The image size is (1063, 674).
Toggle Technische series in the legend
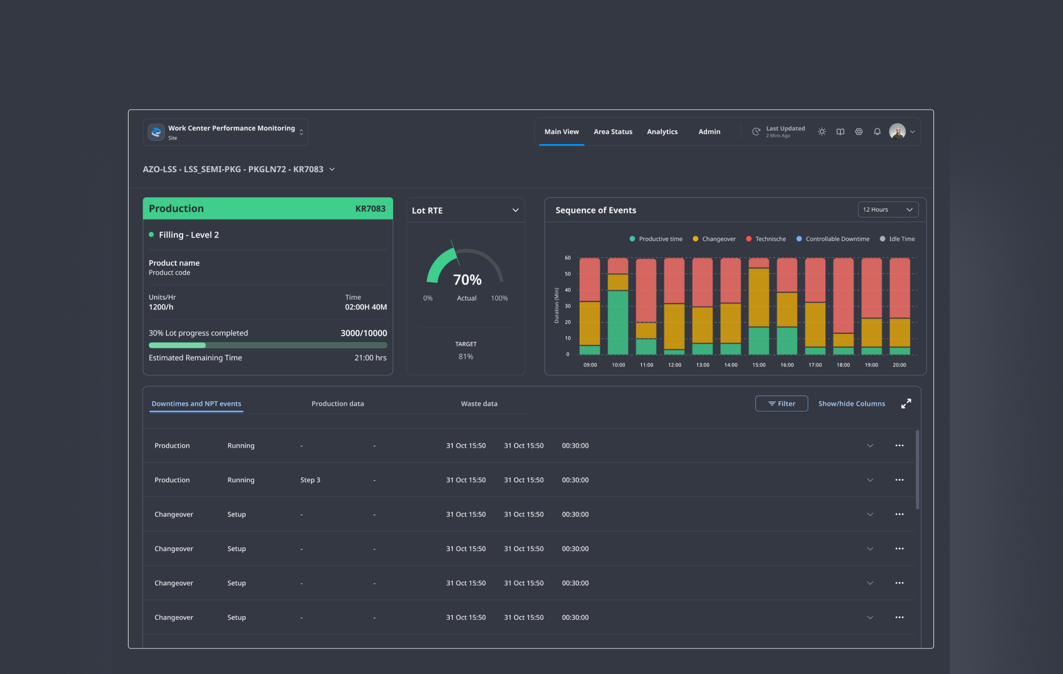(x=766, y=239)
